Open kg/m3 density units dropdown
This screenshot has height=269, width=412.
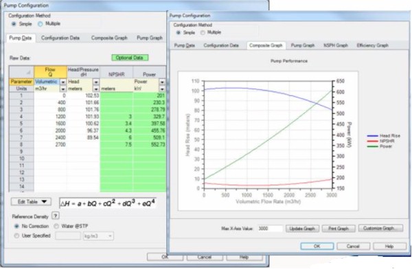(98, 236)
